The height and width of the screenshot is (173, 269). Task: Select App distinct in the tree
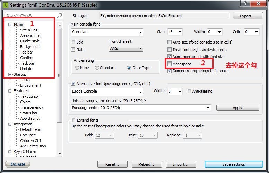(x=30, y=118)
